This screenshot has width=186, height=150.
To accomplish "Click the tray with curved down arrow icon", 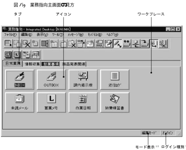I will pos(145,43).
